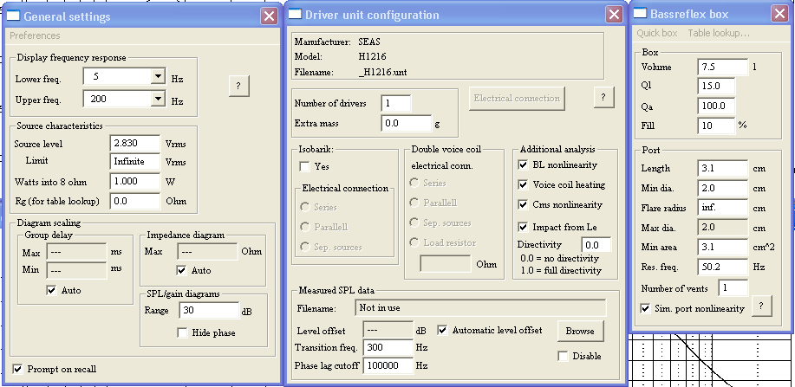
Task: Click the Impedance diagram Max field
Action: pyautogui.click(x=207, y=251)
